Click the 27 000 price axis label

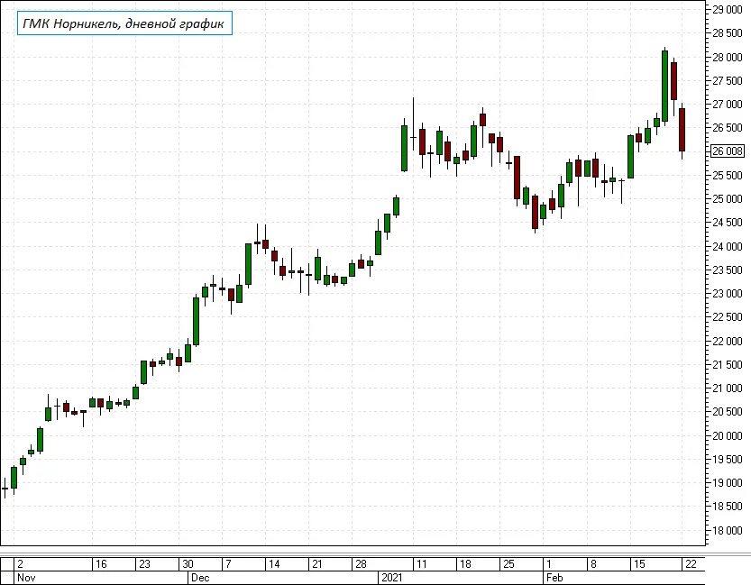[x=728, y=104]
